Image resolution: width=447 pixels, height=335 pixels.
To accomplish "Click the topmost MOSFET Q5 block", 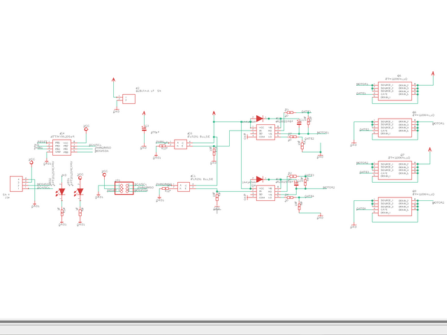I will [x=395, y=91].
